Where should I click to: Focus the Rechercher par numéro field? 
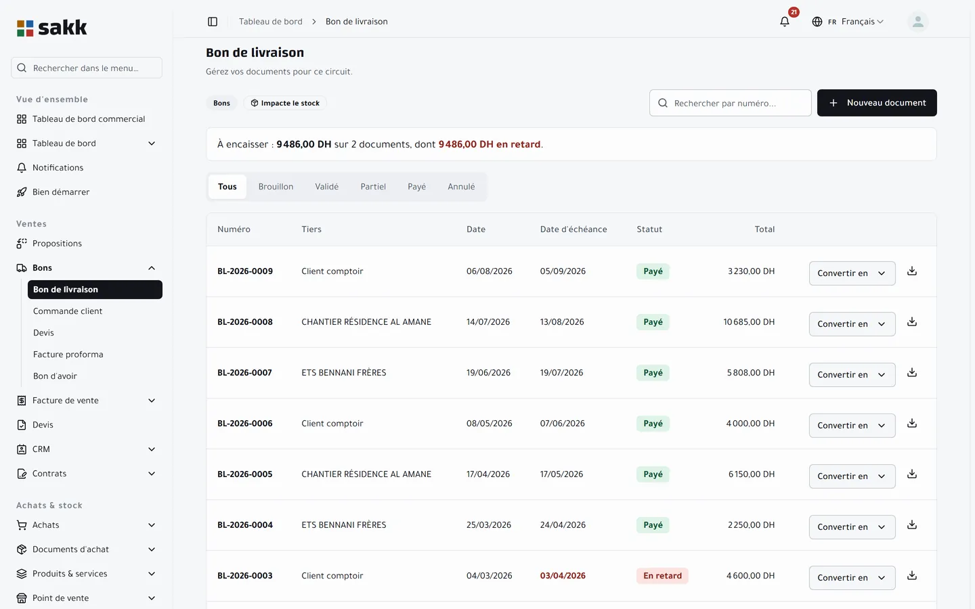[731, 103]
